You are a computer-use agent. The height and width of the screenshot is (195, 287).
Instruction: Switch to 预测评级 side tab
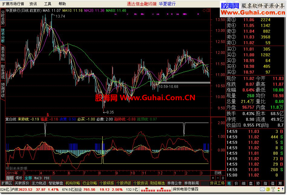(x=3, y=90)
